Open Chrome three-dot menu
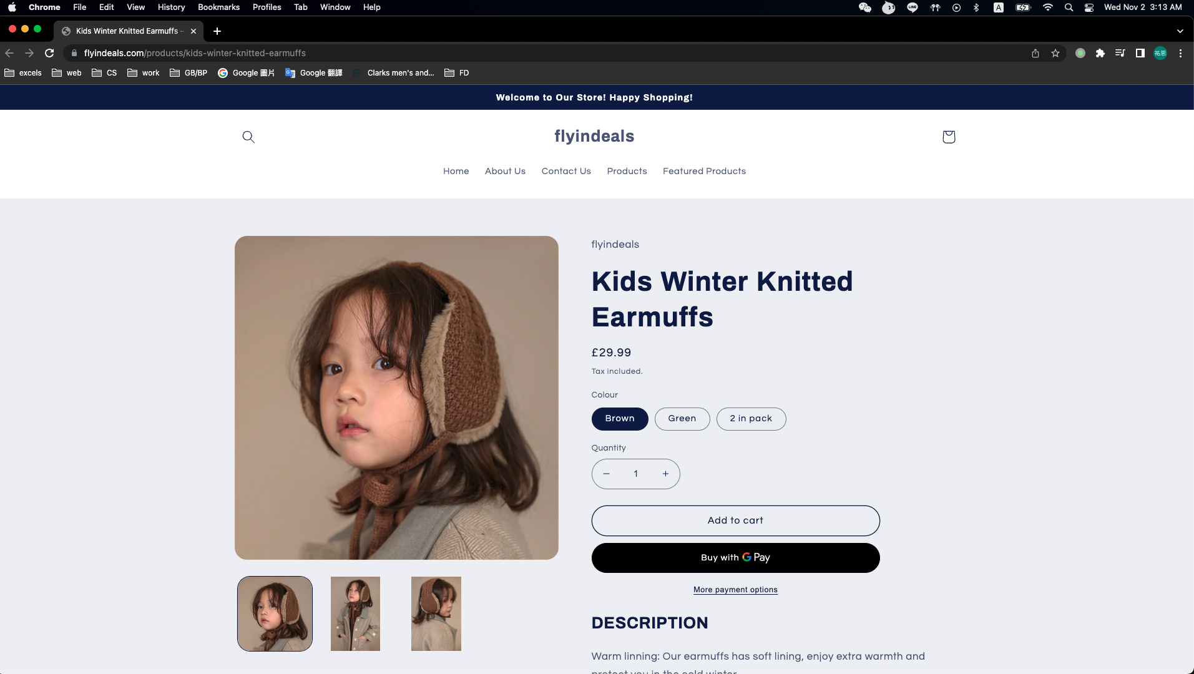The image size is (1194, 674). coord(1180,53)
